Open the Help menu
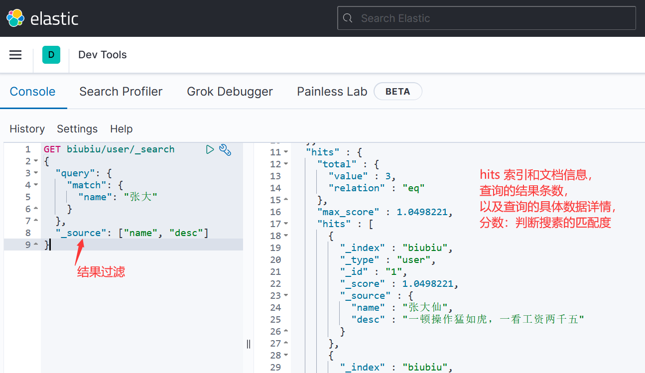The height and width of the screenshot is (373, 645). (122, 129)
